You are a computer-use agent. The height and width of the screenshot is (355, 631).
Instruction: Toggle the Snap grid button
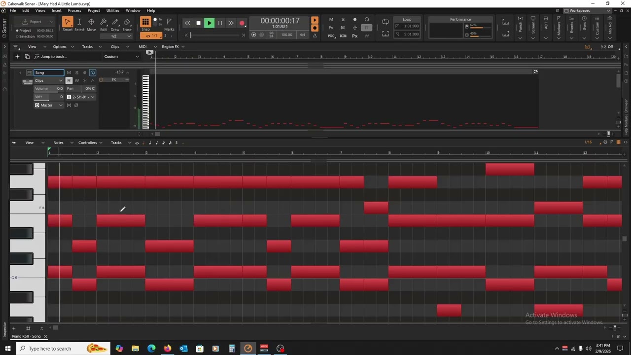pyautogui.click(x=145, y=22)
